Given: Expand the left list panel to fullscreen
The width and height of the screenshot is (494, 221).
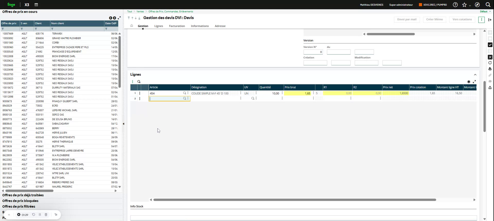Looking at the screenshot, I should [119, 18].
